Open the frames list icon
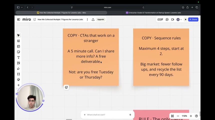The image size is (215, 120). coord(172,116)
